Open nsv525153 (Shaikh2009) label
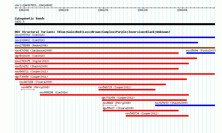The width and height of the screenshot is (222, 133). [171, 103]
